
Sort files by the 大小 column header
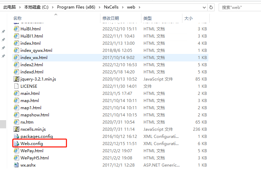188,18
